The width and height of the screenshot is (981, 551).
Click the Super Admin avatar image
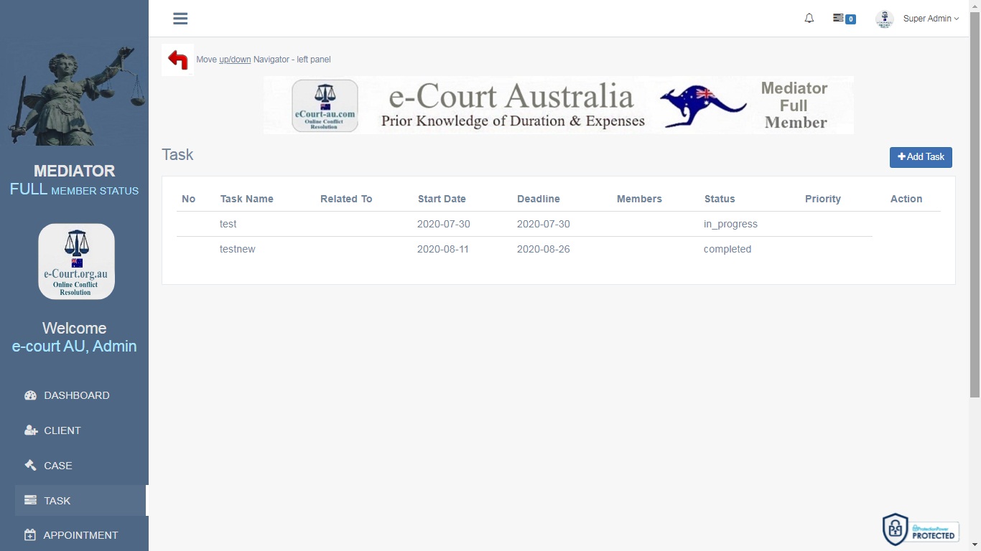(x=884, y=19)
